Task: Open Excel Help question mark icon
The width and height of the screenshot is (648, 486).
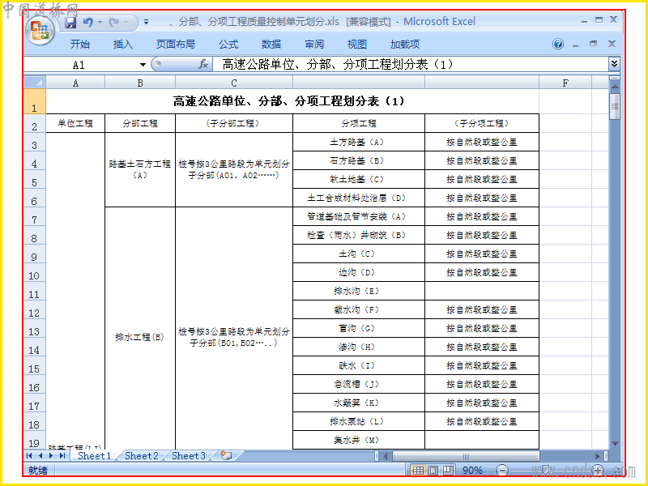Action: [558, 44]
